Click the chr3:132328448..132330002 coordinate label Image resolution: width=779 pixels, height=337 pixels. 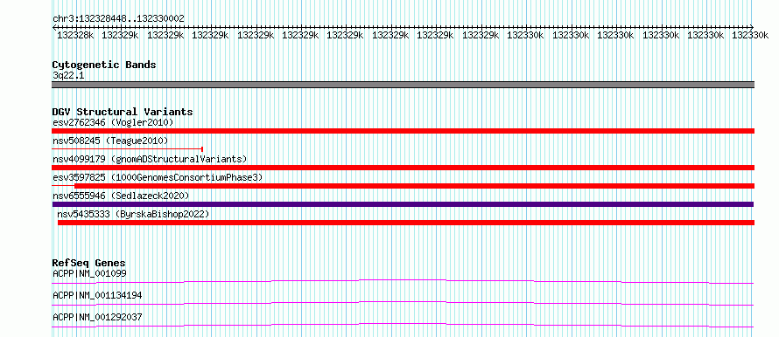click(x=118, y=18)
